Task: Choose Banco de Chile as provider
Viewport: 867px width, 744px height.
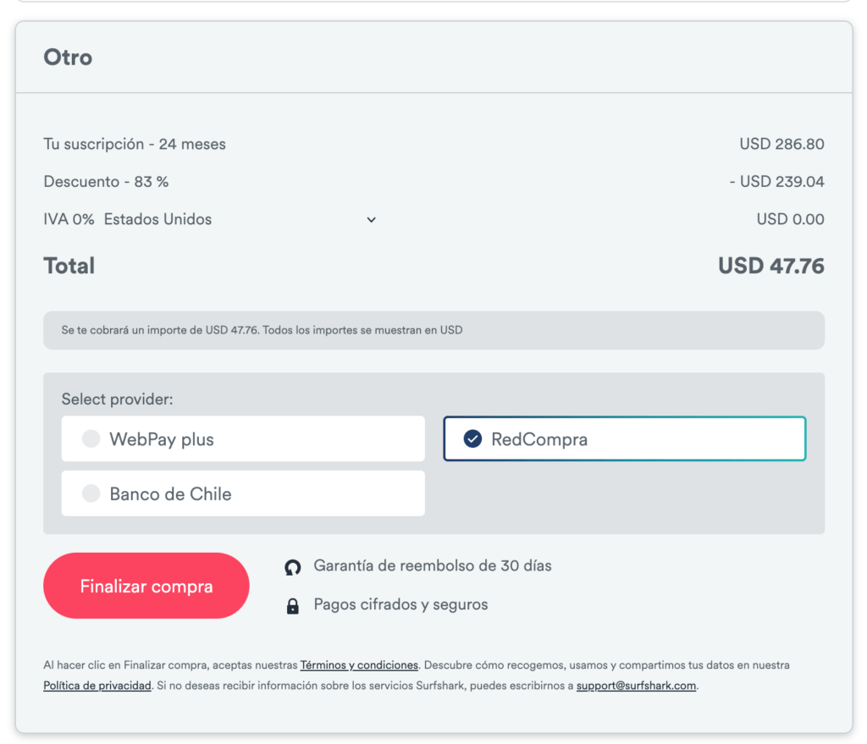Action: (243, 493)
